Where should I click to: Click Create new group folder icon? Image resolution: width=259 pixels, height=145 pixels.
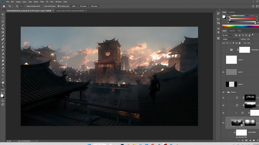(254, 140)
